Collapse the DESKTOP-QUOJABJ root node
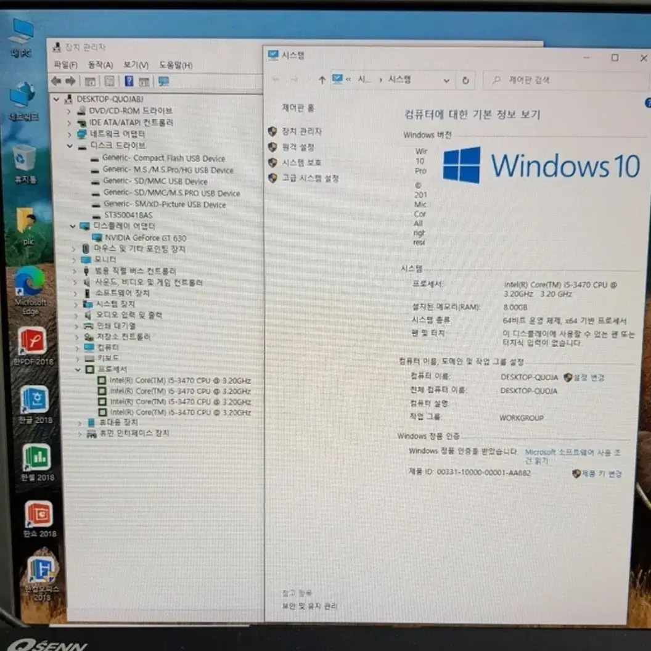This screenshot has width=651, height=651. (x=57, y=99)
